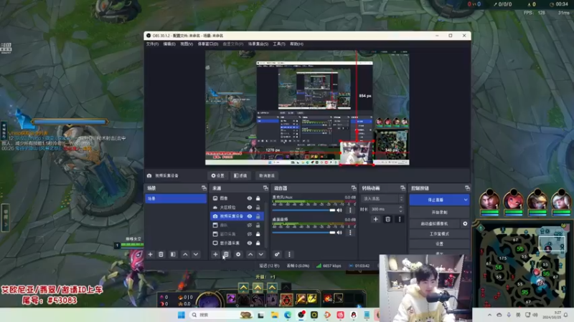Click the OBS icon on the Windows taskbar

tap(301, 315)
